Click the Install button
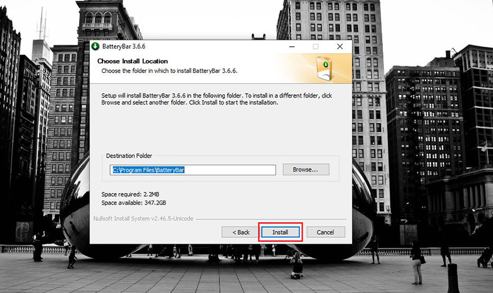The image size is (493, 293). pos(280,232)
